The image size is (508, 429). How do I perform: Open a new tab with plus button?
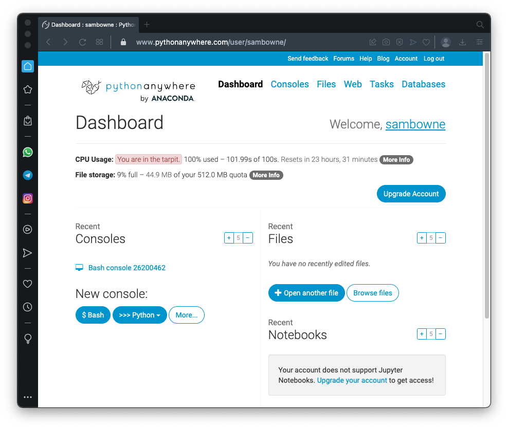(147, 25)
